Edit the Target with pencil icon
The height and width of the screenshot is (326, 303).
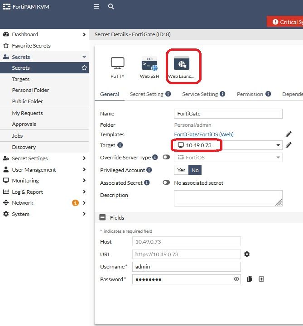coord(289,145)
